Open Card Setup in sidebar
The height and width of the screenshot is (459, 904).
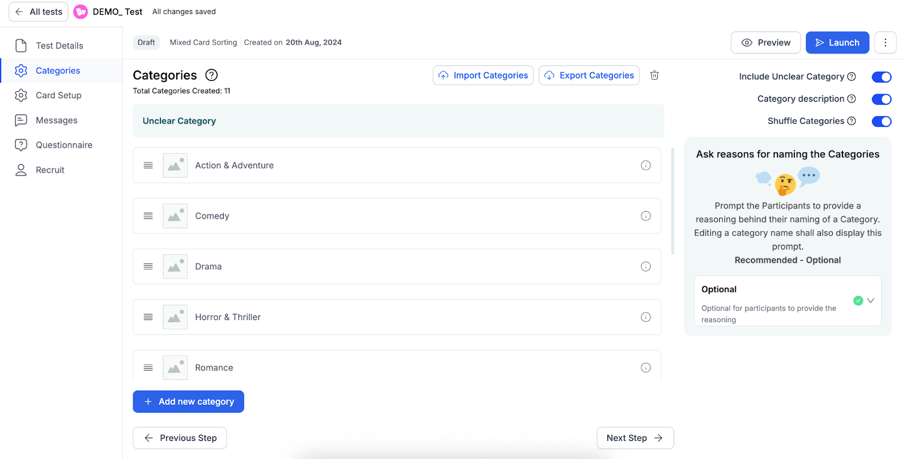point(58,95)
